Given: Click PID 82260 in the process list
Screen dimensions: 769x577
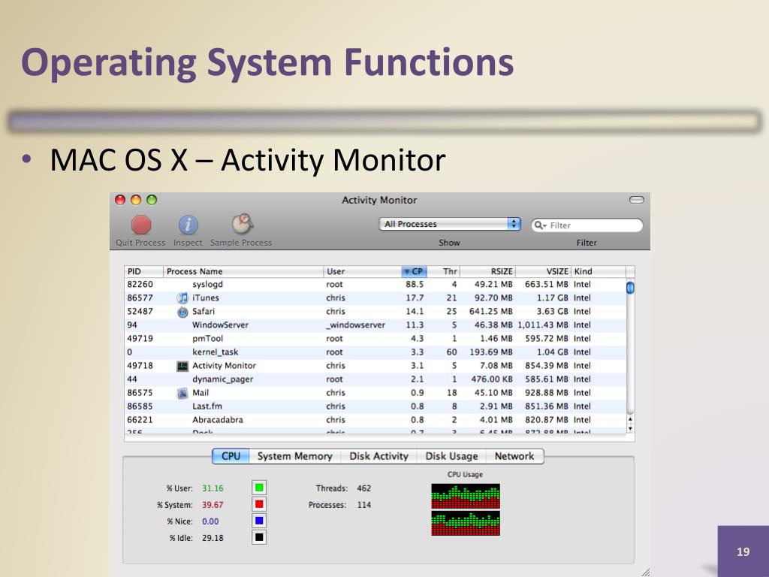Looking at the screenshot, I should (x=140, y=285).
